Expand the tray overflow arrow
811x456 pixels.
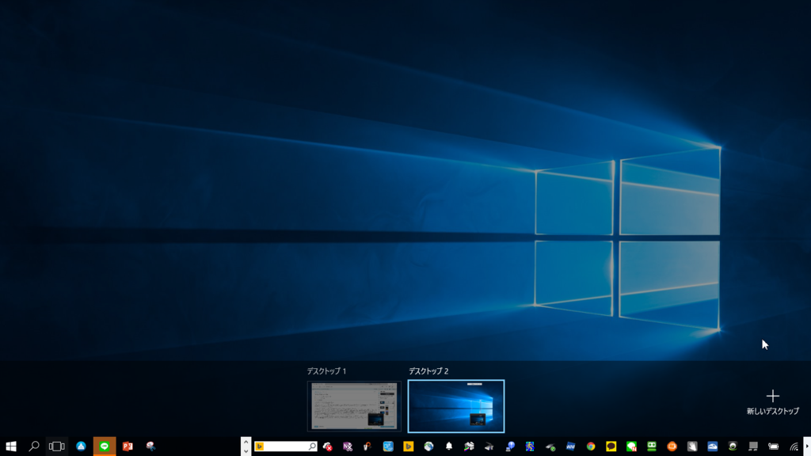pos(807,446)
